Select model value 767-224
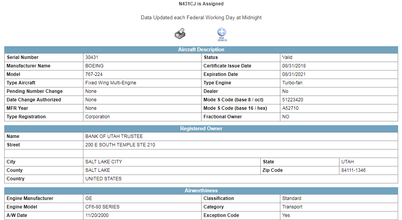402x220 pixels. click(94, 74)
